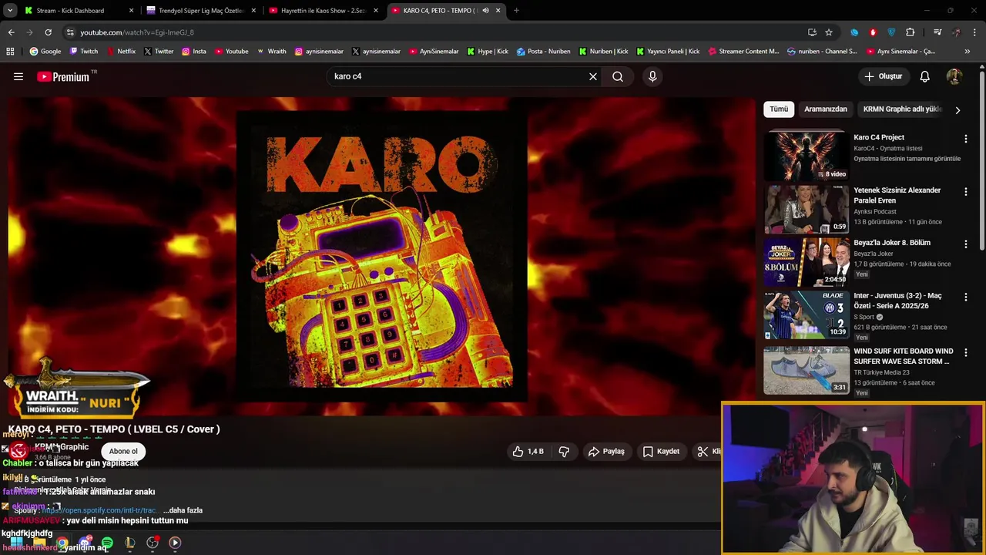The width and height of the screenshot is (986, 555).
Task: Reload the page in browser
Action: click(48, 32)
